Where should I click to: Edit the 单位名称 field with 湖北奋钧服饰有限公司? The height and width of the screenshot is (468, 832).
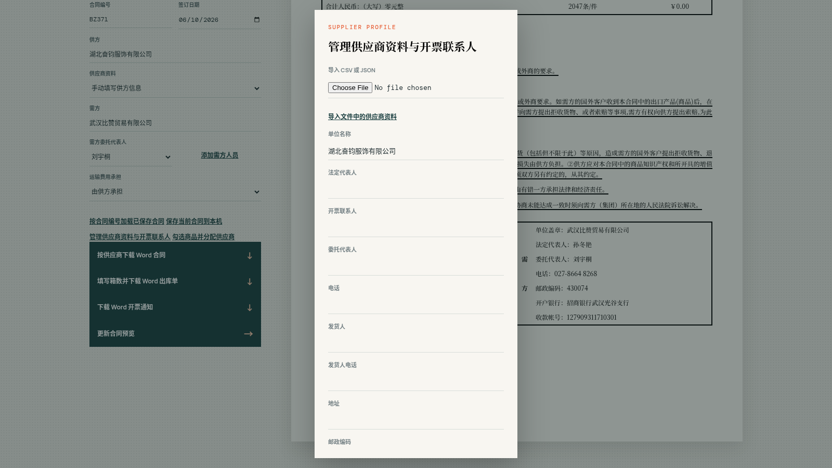[416, 151]
